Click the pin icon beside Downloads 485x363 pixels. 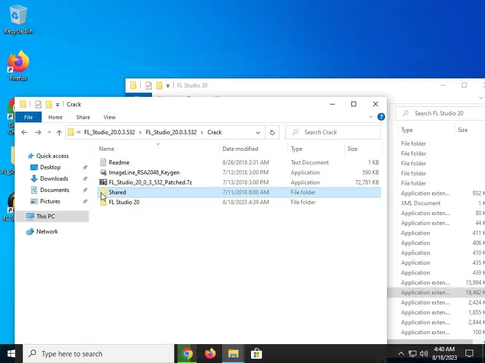(85, 179)
